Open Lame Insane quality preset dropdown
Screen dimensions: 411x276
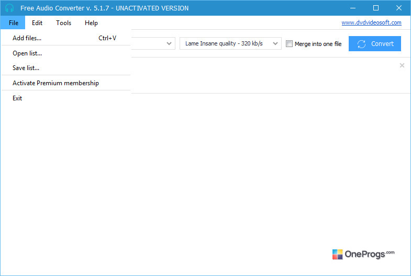click(230, 43)
